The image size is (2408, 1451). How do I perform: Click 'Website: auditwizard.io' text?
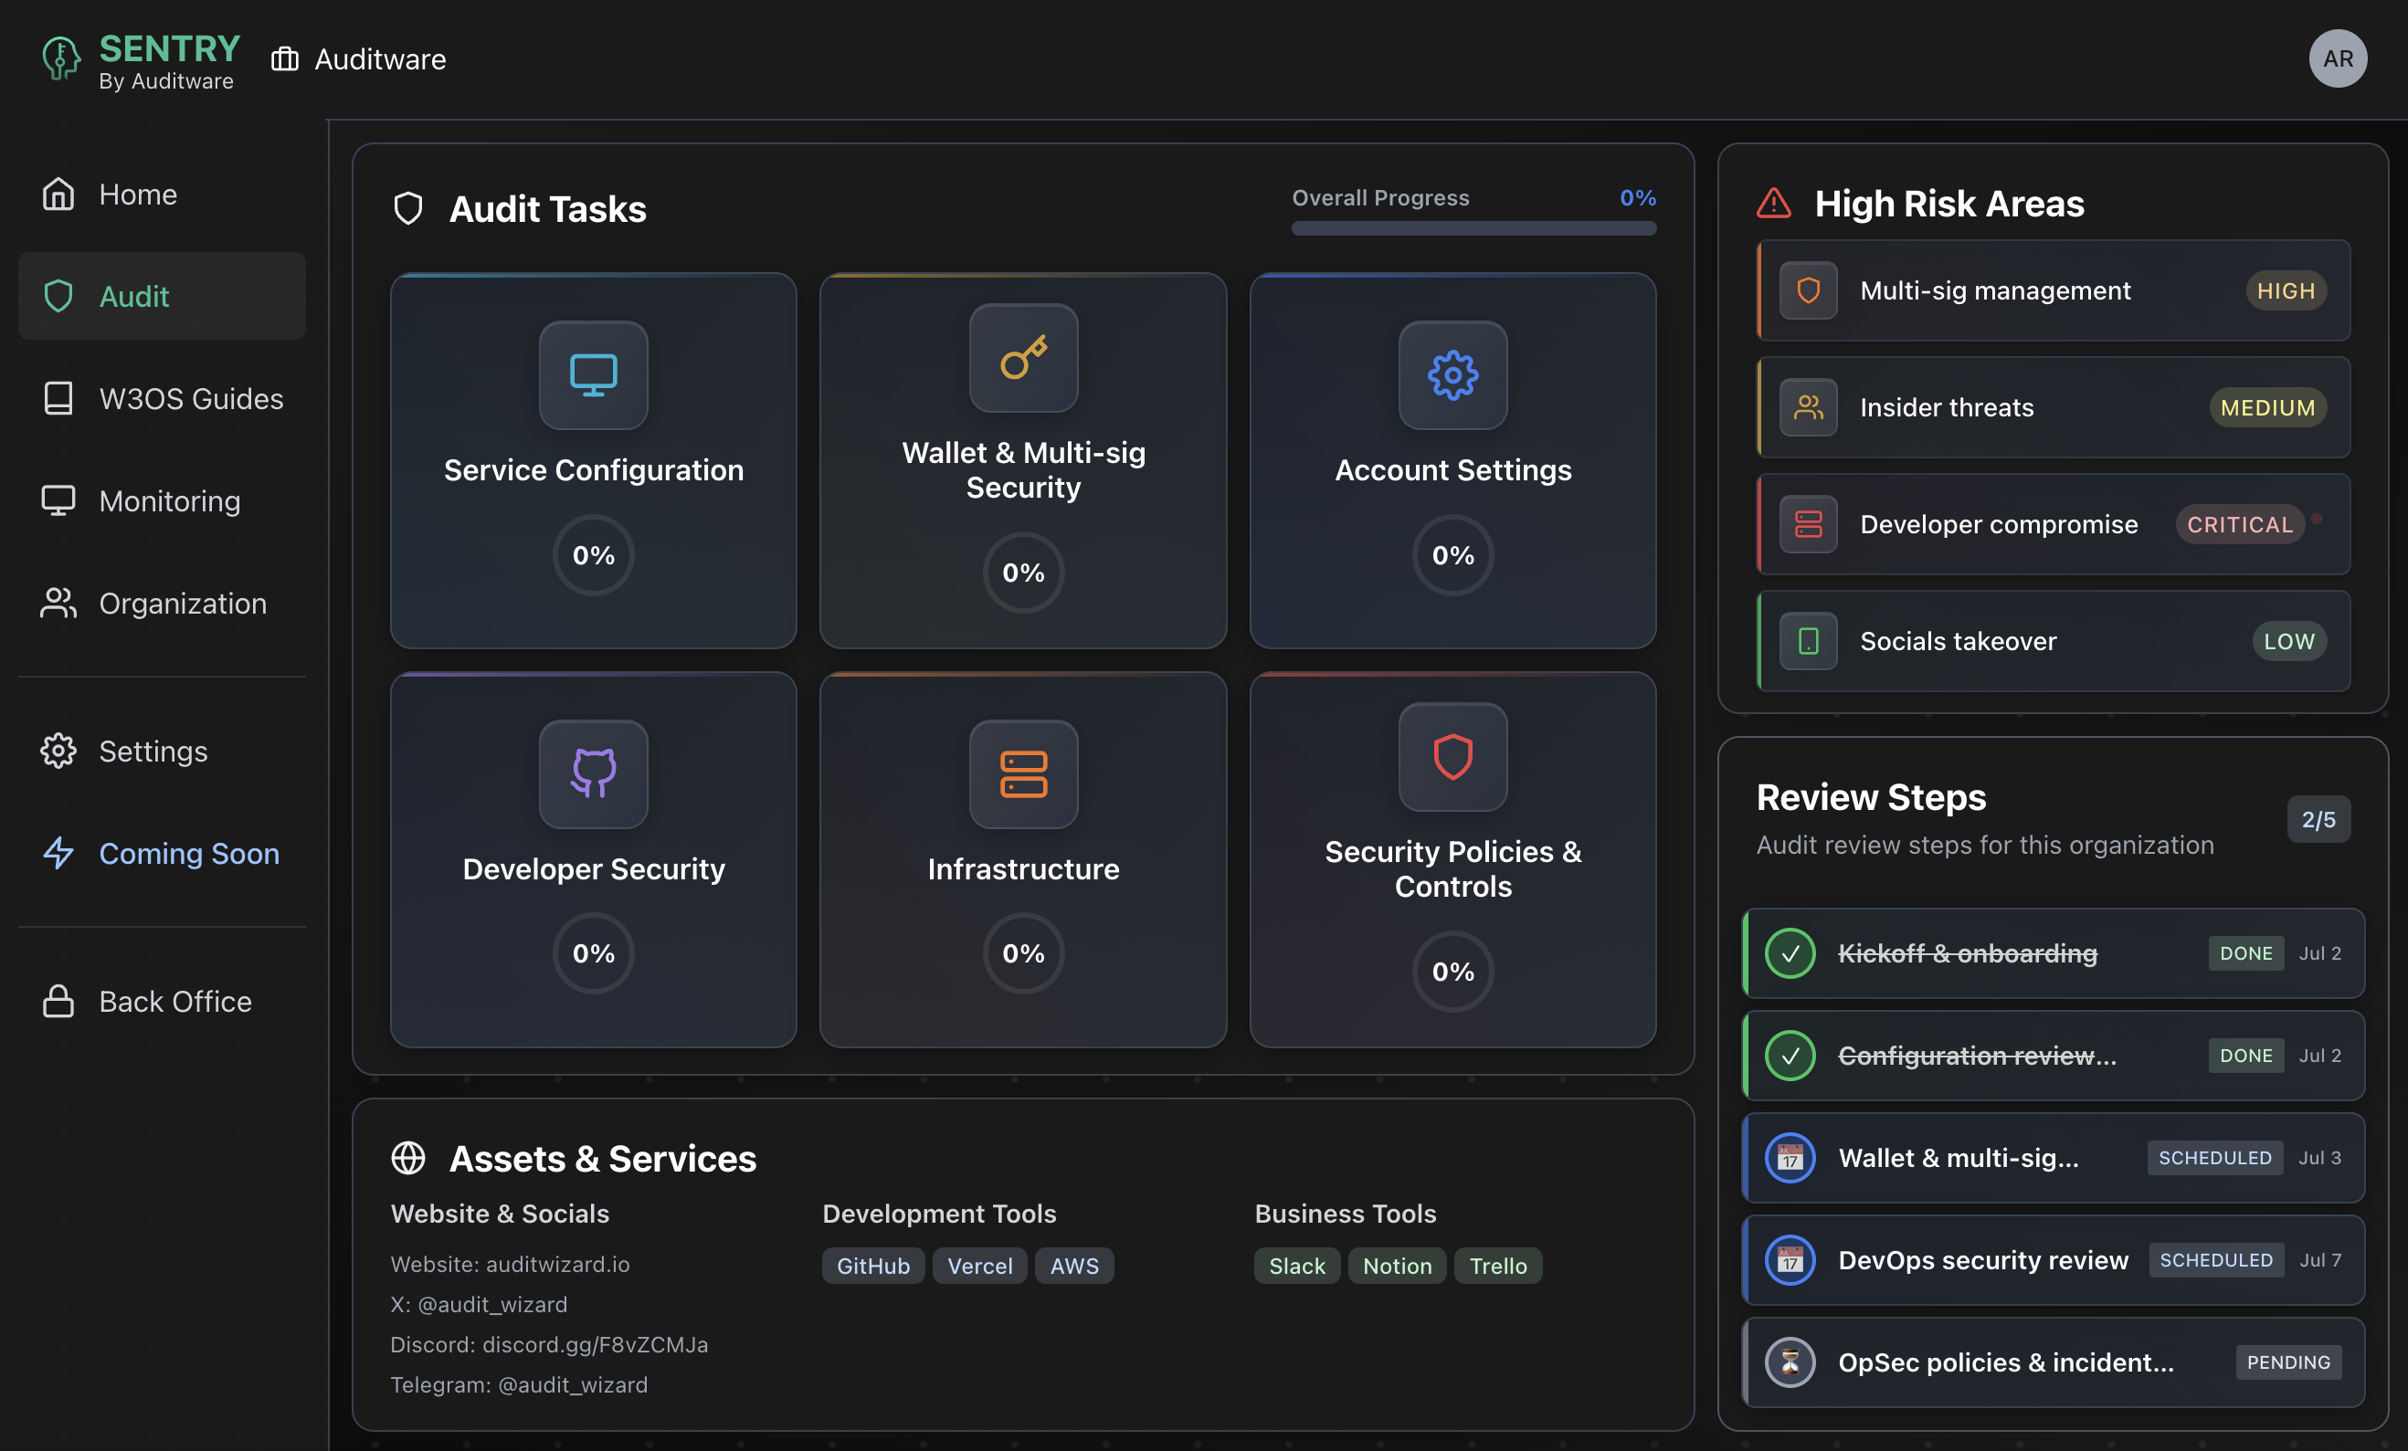click(510, 1264)
